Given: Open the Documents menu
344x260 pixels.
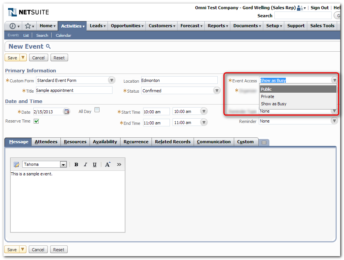Looking at the screenshot, I should click(247, 26).
